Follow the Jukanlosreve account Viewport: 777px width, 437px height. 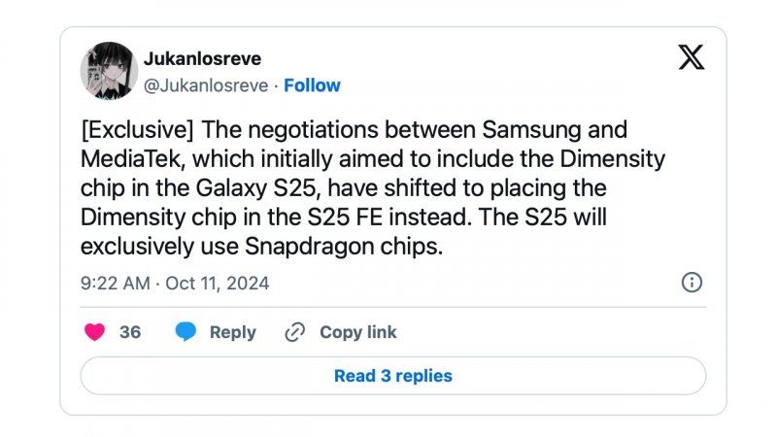(312, 85)
